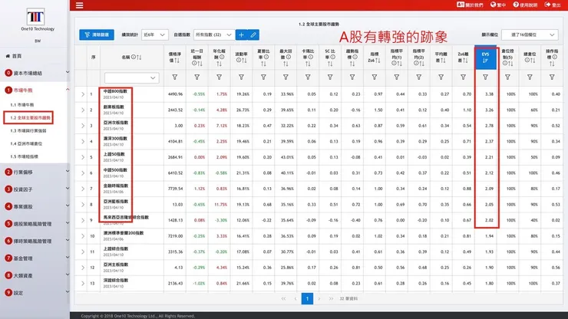
Task: Click the filter funnel under 價格淨值 column
Action: (174, 77)
